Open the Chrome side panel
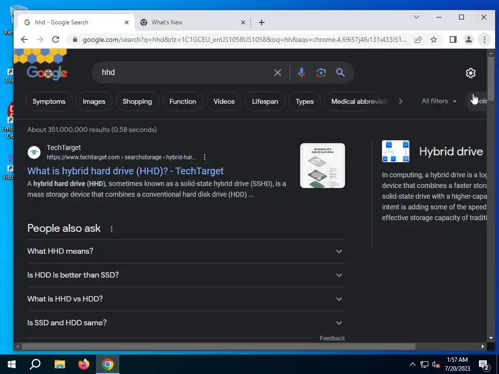The image size is (499, 374). click(x=453, y=39)
